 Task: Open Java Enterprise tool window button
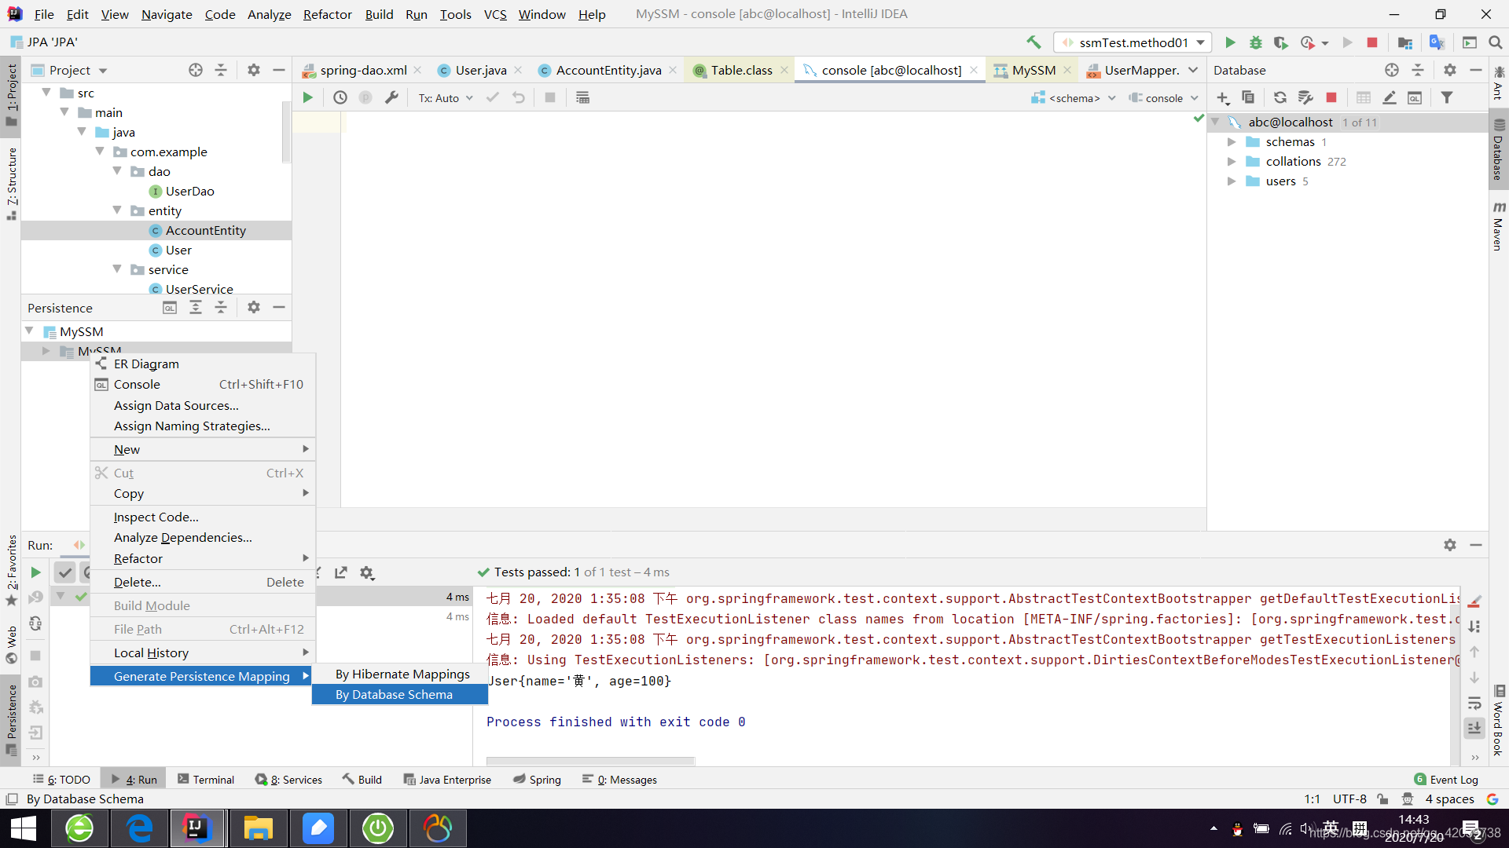tap(447, 780)
